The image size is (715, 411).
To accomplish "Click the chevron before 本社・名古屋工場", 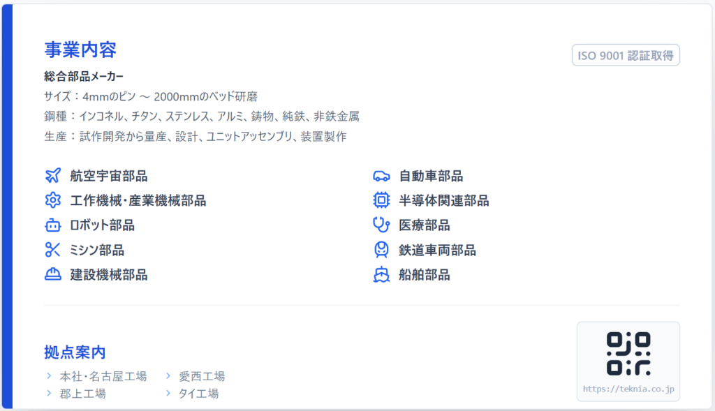I will click(x=49, y=376).
